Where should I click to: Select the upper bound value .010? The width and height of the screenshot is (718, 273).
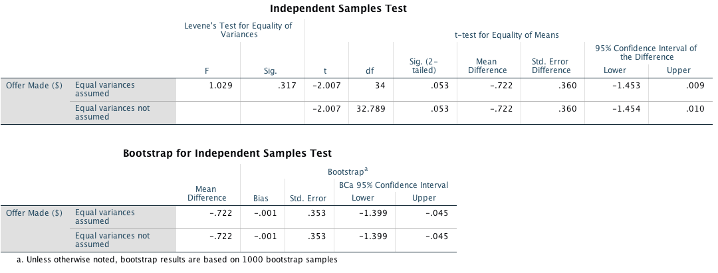click(x=694, y=108)
